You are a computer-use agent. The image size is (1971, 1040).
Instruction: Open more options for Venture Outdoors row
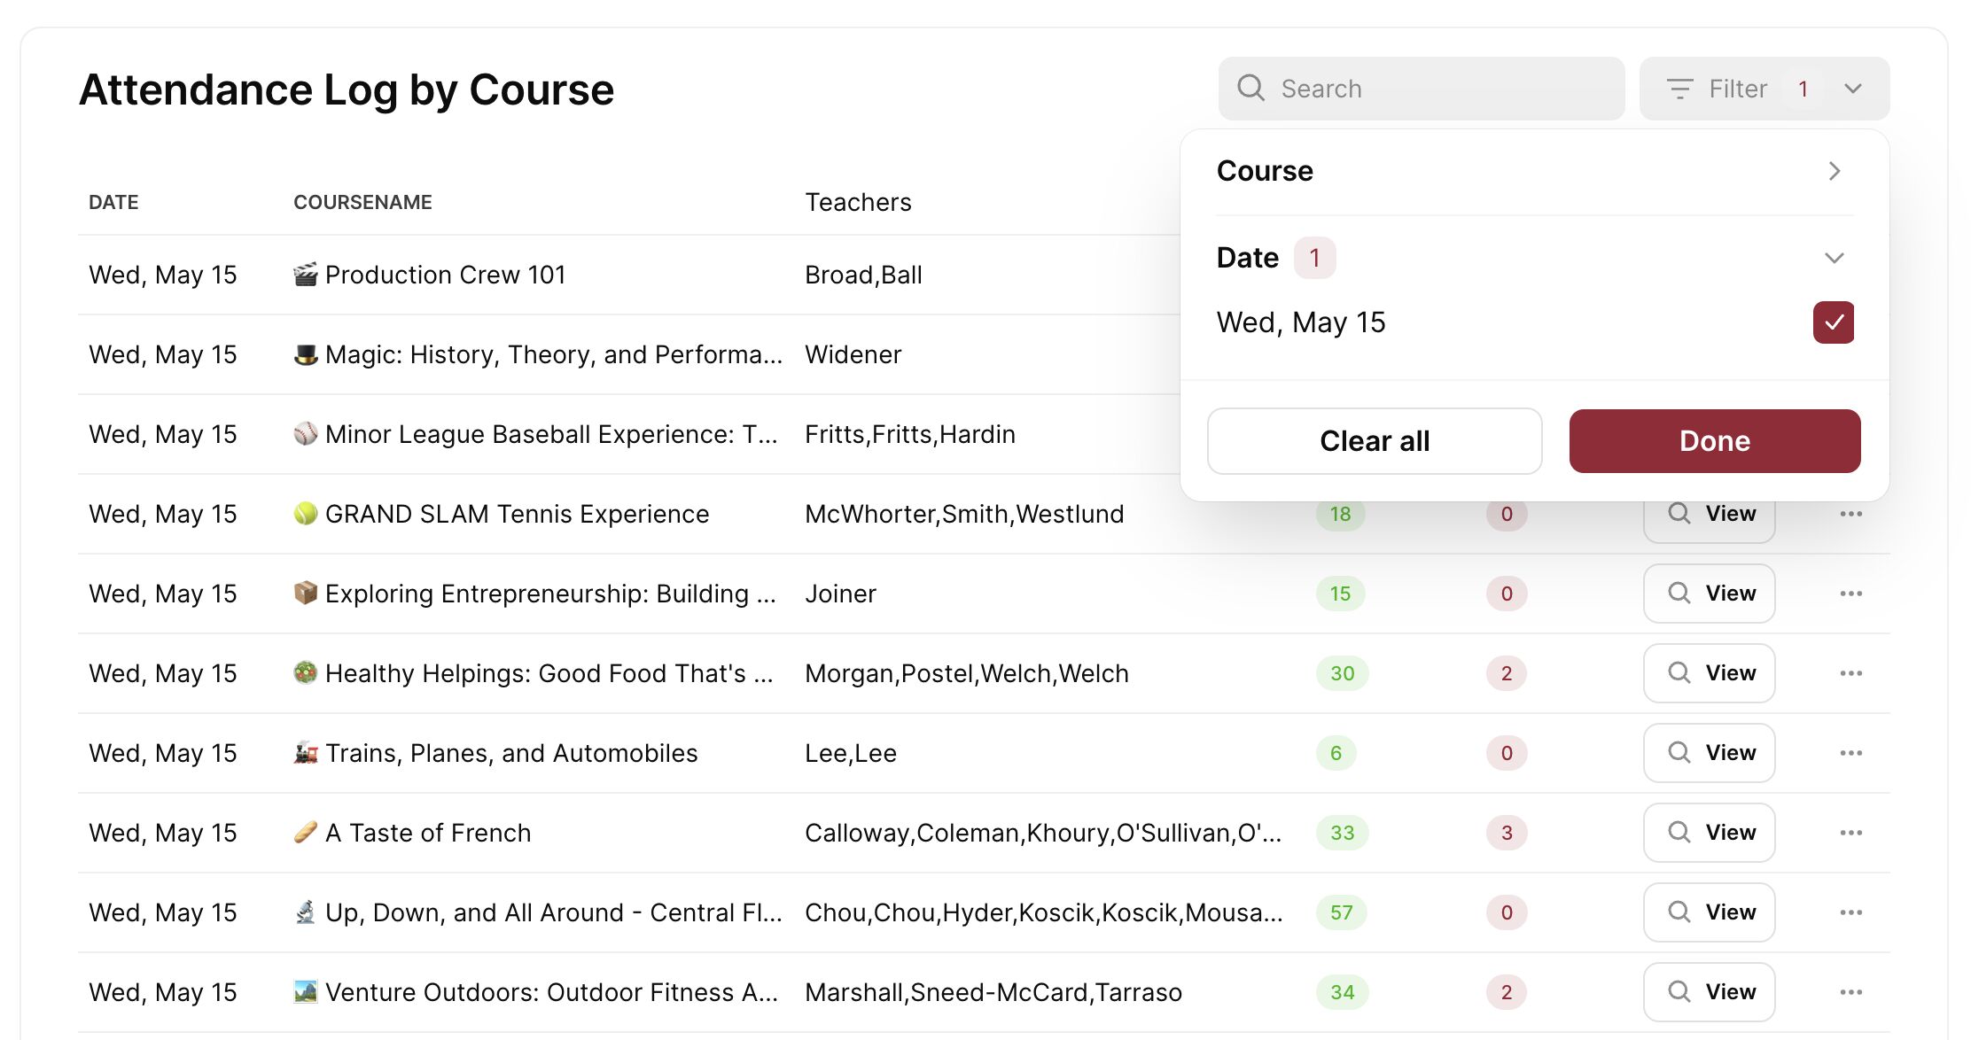coord(1850,992)
